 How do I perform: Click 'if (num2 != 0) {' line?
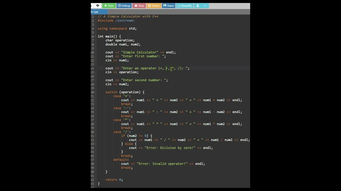(137, 136)
